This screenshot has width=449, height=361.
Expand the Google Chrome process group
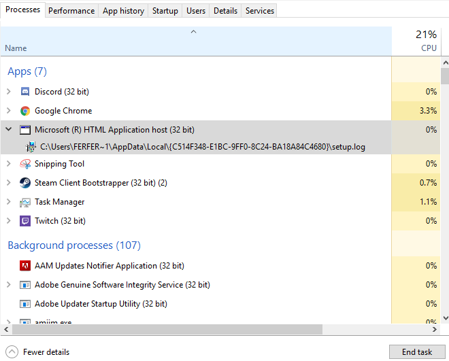click(9, 110)
